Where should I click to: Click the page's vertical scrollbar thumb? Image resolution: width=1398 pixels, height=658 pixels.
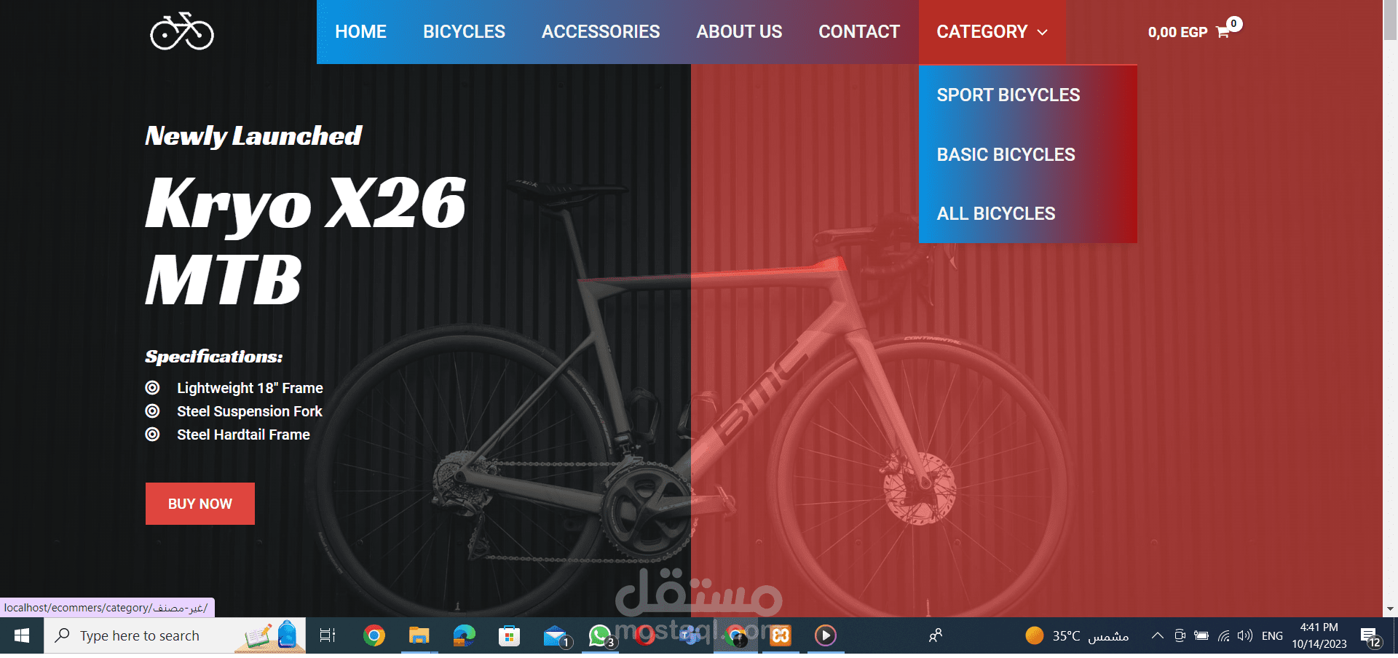(x=1390, y=20)
